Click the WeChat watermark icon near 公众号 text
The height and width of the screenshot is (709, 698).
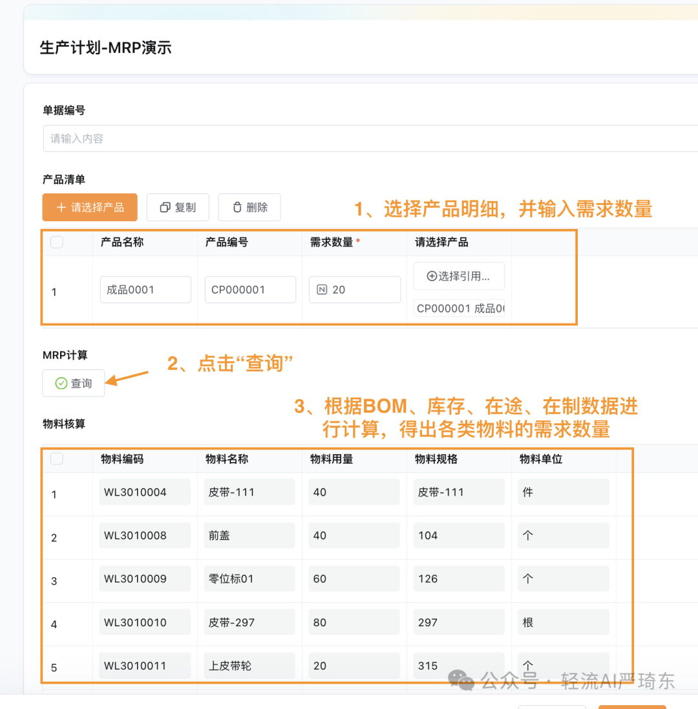(461, 680)
